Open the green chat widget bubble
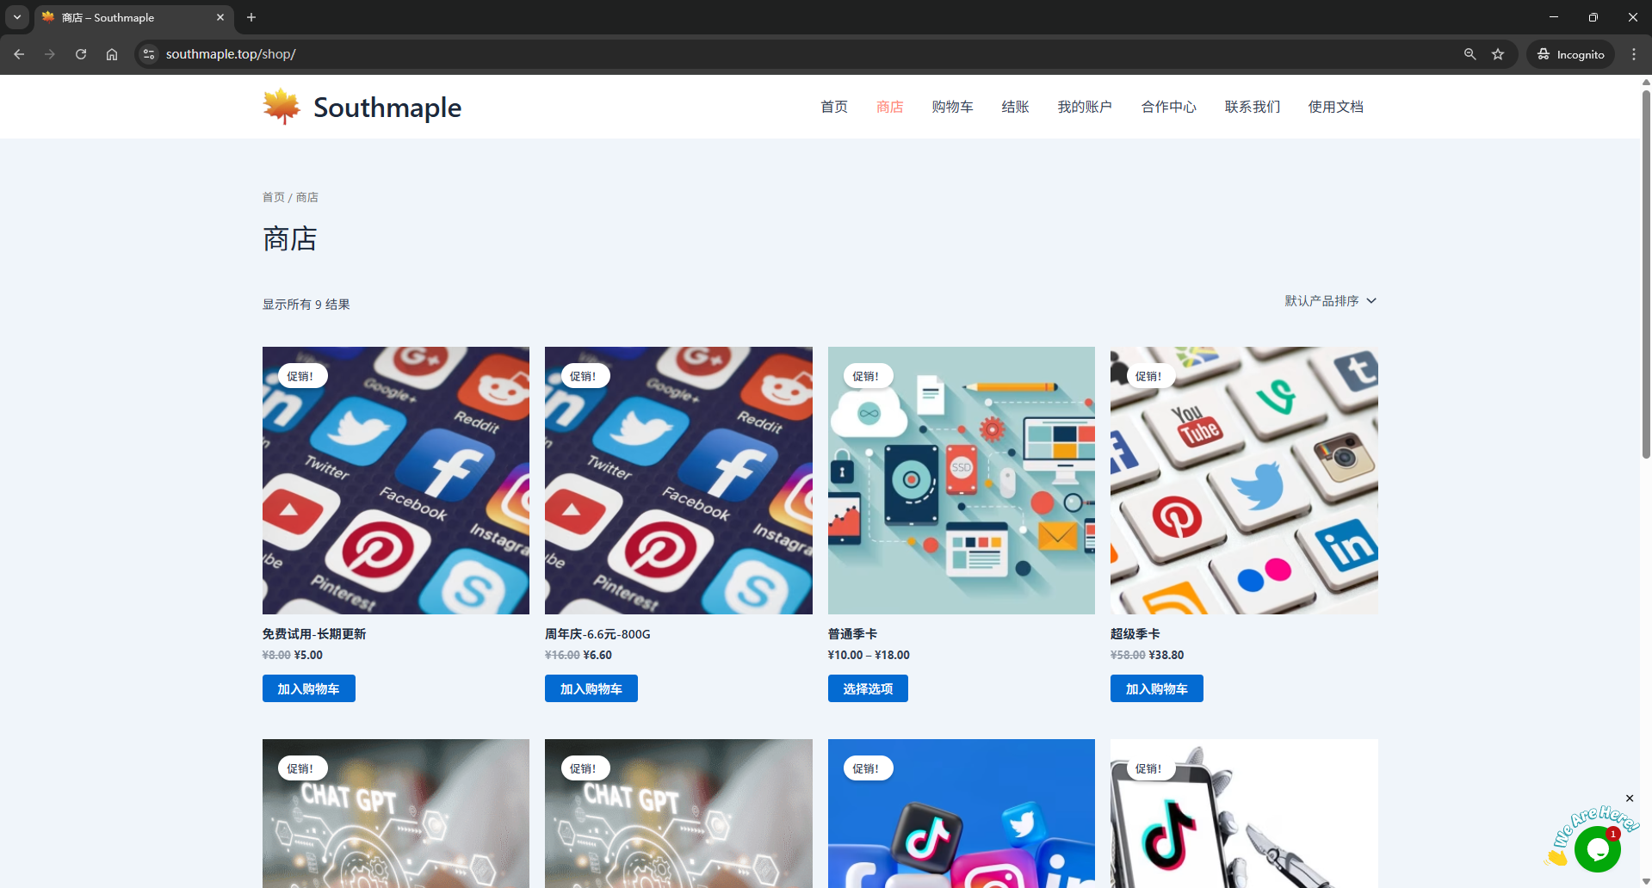The width and height of the screenshot is (1652, 888). click(x=1598, y=848)
